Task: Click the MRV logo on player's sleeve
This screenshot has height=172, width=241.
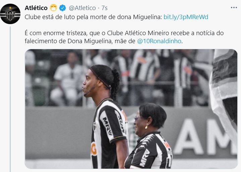Action: [107, 126]
